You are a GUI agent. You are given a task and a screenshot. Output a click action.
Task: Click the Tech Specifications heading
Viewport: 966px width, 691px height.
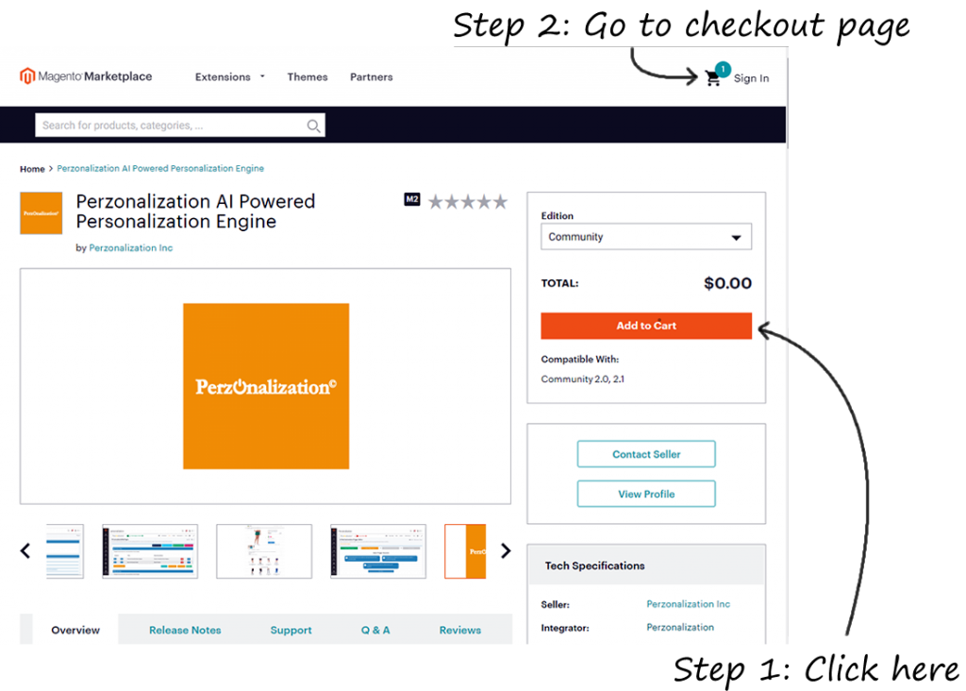point(594,565)
